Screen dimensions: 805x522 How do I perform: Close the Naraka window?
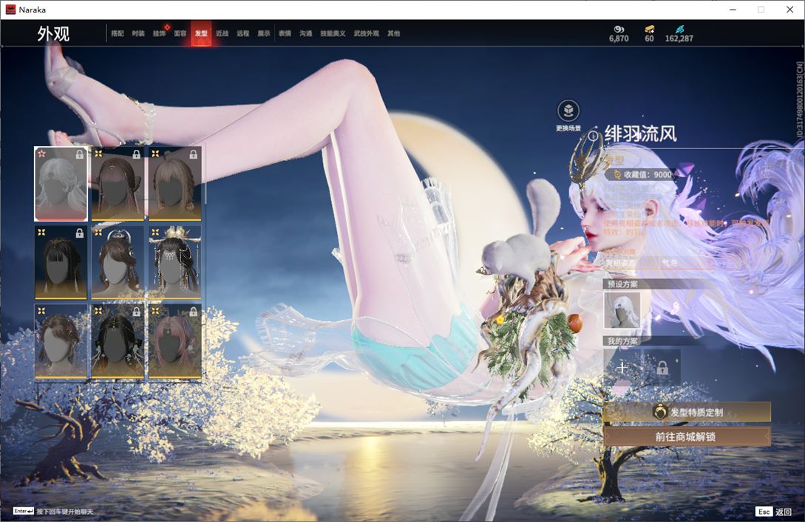(790, 10)
